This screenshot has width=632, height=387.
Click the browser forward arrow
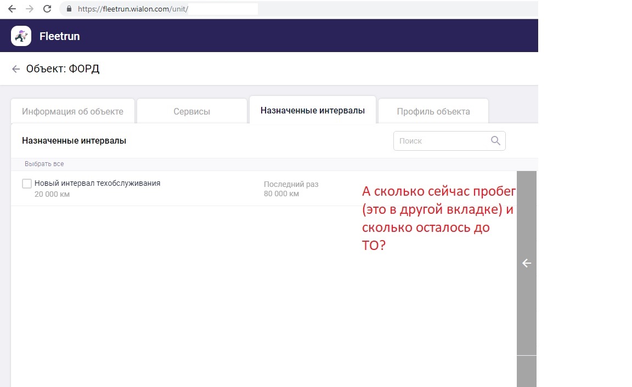pos(30,9)
